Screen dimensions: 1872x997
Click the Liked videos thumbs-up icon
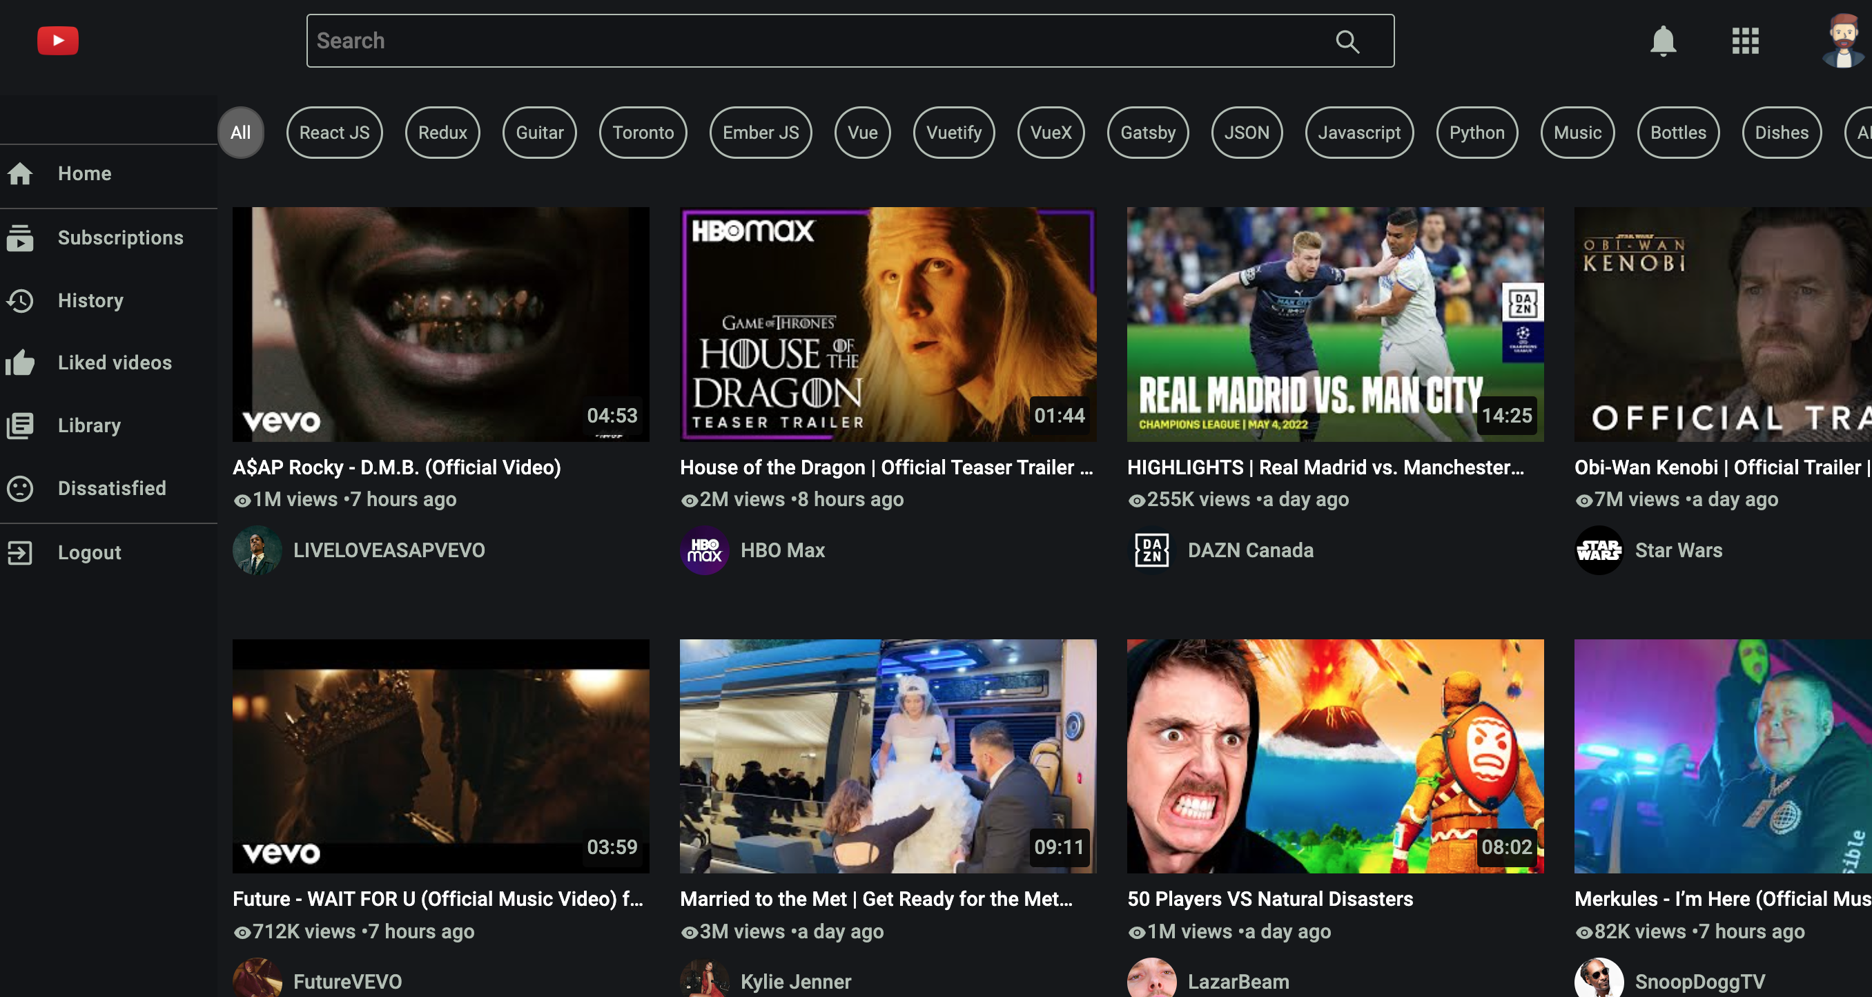[20, 362]
